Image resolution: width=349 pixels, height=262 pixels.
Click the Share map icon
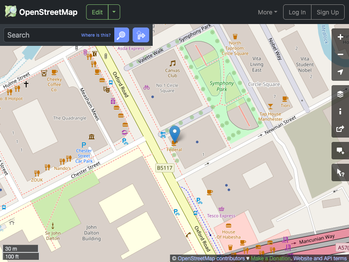(x=340, y=128)
